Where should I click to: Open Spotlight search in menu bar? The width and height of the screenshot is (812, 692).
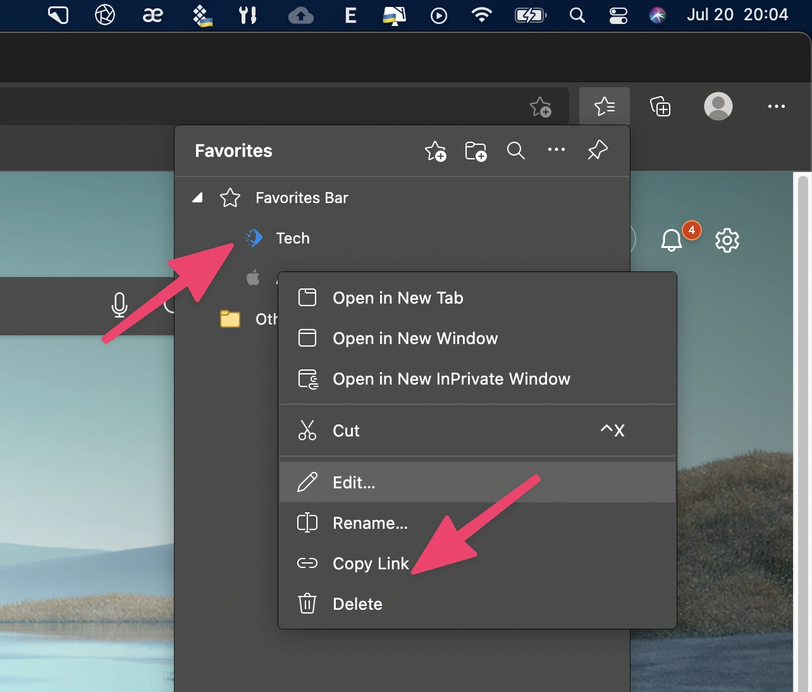tap(577, 15)
